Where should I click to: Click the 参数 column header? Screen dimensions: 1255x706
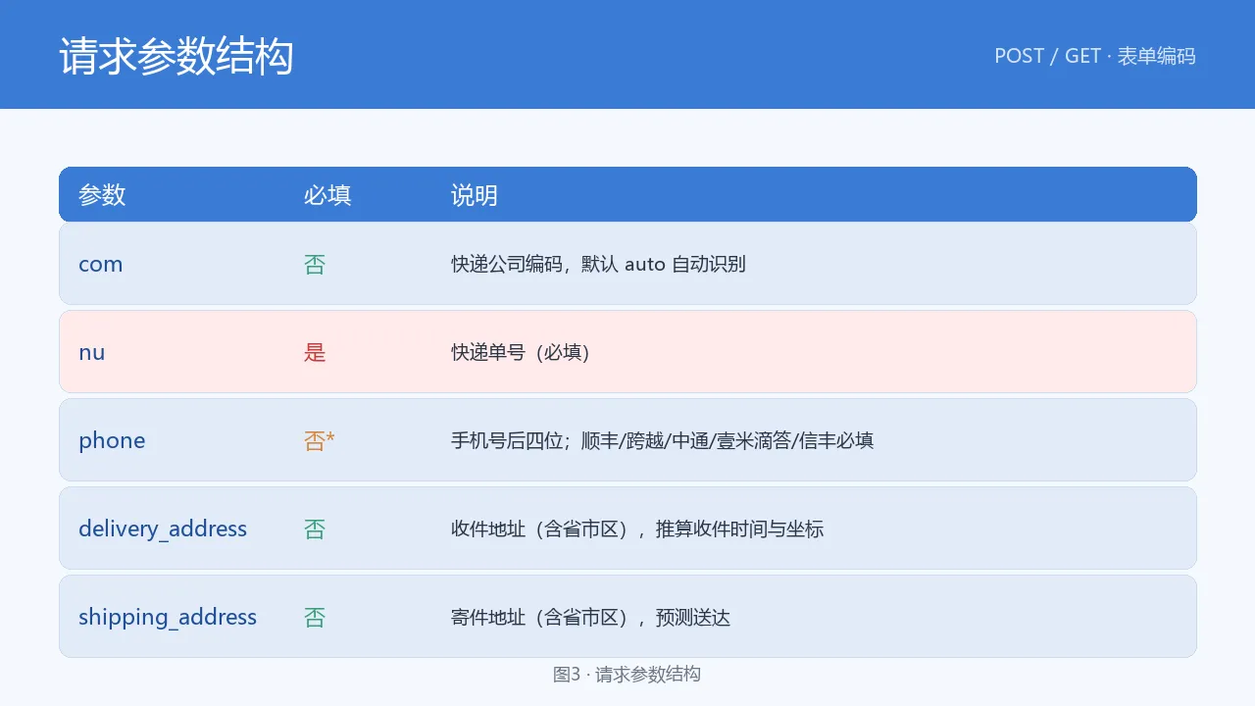[x=102, y=195]
